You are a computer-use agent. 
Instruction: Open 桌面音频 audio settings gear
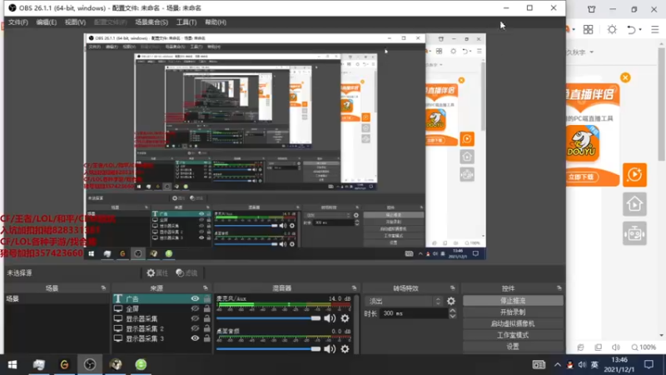pos(345,349)
